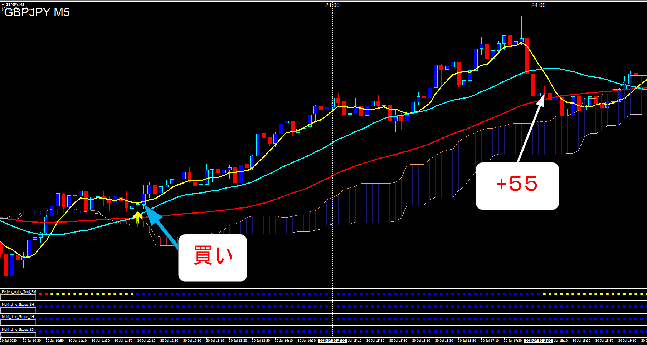Click the 24:00 vertical line label
Screen dimensions: 647x345
(538, 5)
